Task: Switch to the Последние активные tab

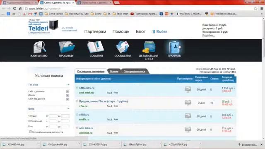Action: point(91,71)
